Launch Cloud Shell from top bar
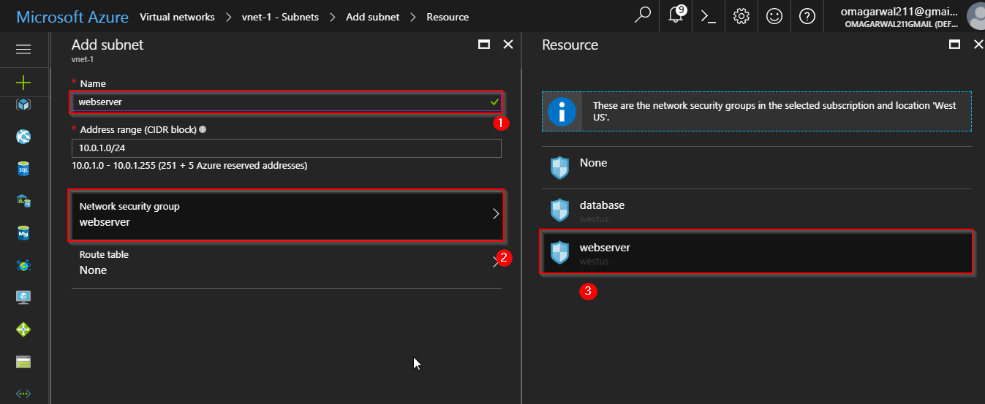Image resolution: width=985 pixels, height=404 pixels. 708,15
